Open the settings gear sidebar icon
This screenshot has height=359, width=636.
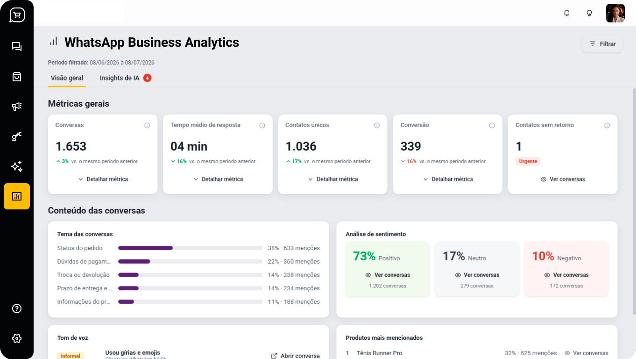point(17,338)
